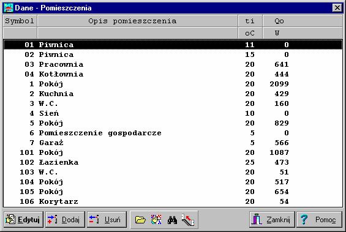Select row 03 Pracownia
Screen dimensions: 346x232
pos(173,64)
